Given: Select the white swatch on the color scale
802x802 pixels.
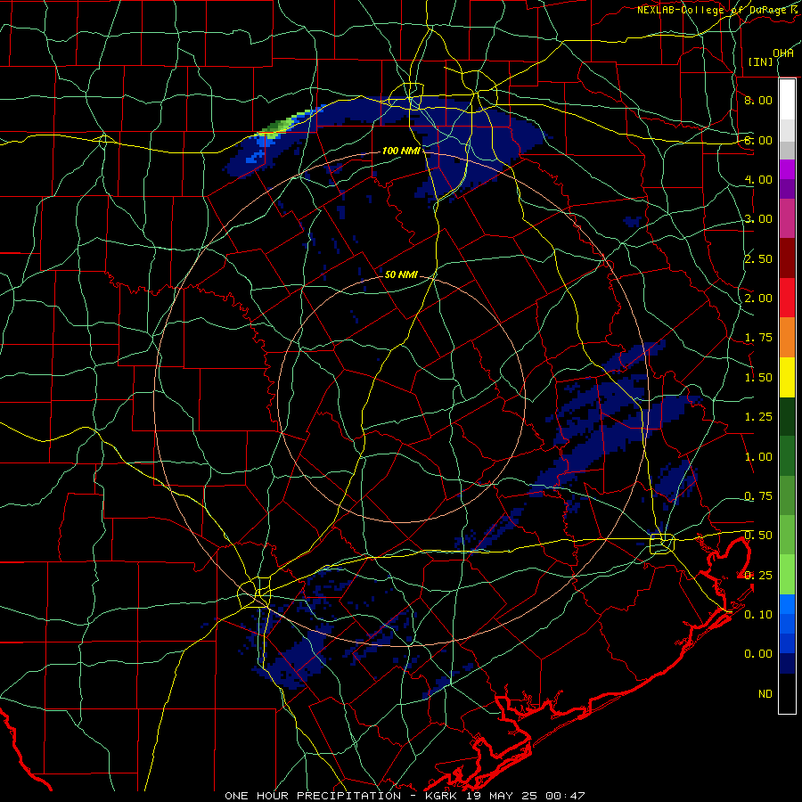Looking at the screenshot, I should click(x=787, y=100).
